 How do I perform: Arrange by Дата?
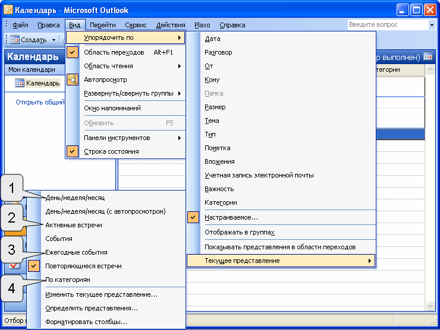pyautogui.click(x=281, y=39)
